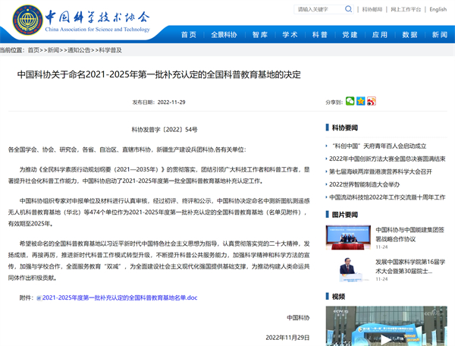Screen dimensions: 455x346
Task: Share article via WeChat icon
Action: tap(350, 101)
